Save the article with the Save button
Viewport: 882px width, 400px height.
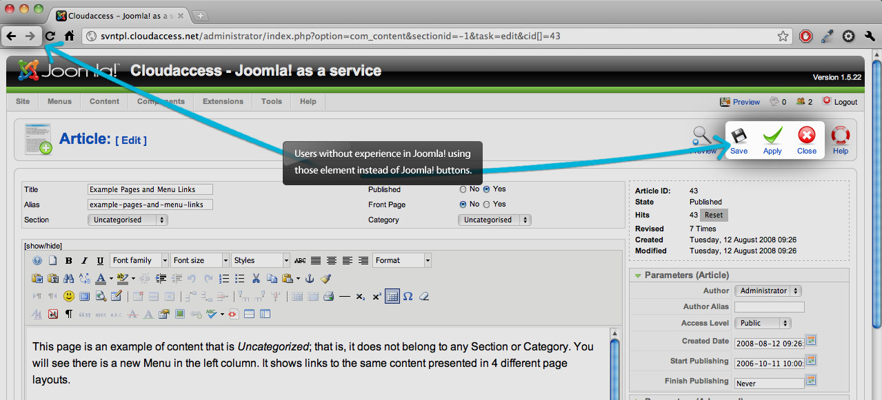pos(739,140)
